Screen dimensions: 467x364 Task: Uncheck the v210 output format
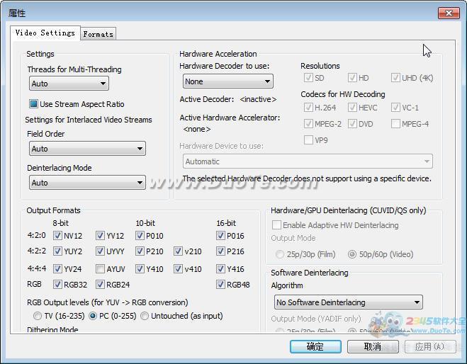click(x=178, y=251)
